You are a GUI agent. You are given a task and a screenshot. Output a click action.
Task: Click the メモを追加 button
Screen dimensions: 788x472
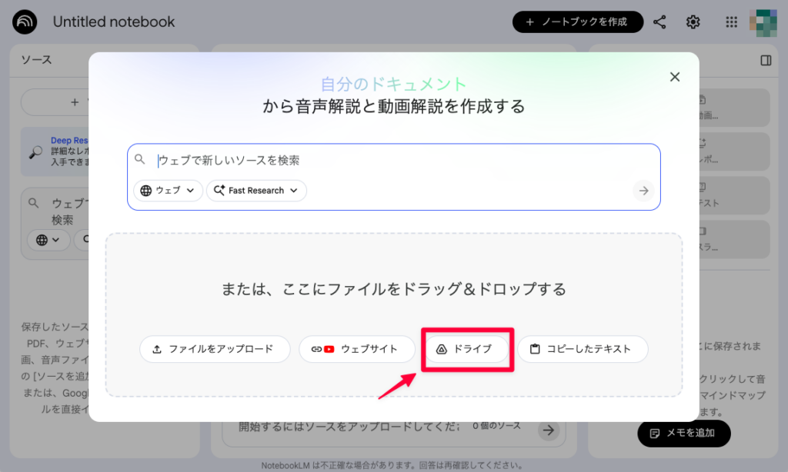click(x=683, y=434)
